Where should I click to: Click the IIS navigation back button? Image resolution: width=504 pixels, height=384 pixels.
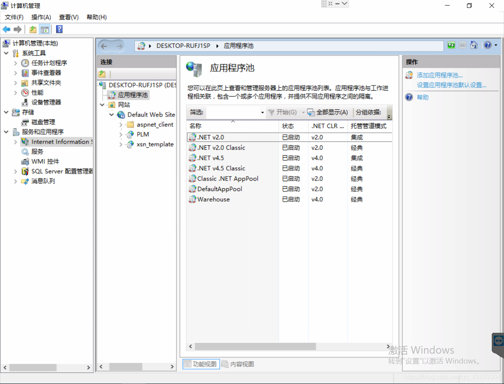(x=104, y=46)
